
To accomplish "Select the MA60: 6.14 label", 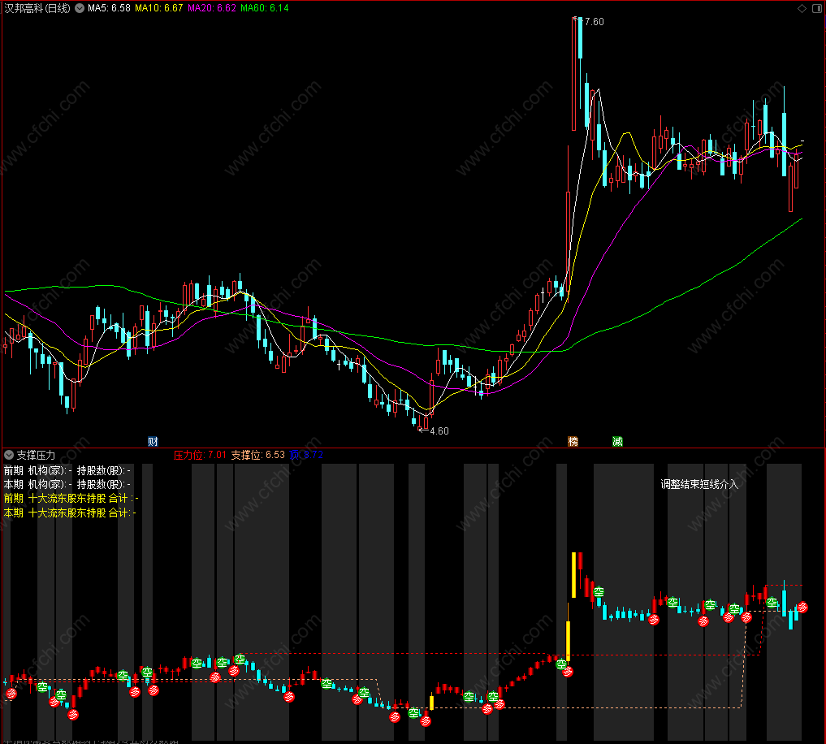I will [265, 8].
